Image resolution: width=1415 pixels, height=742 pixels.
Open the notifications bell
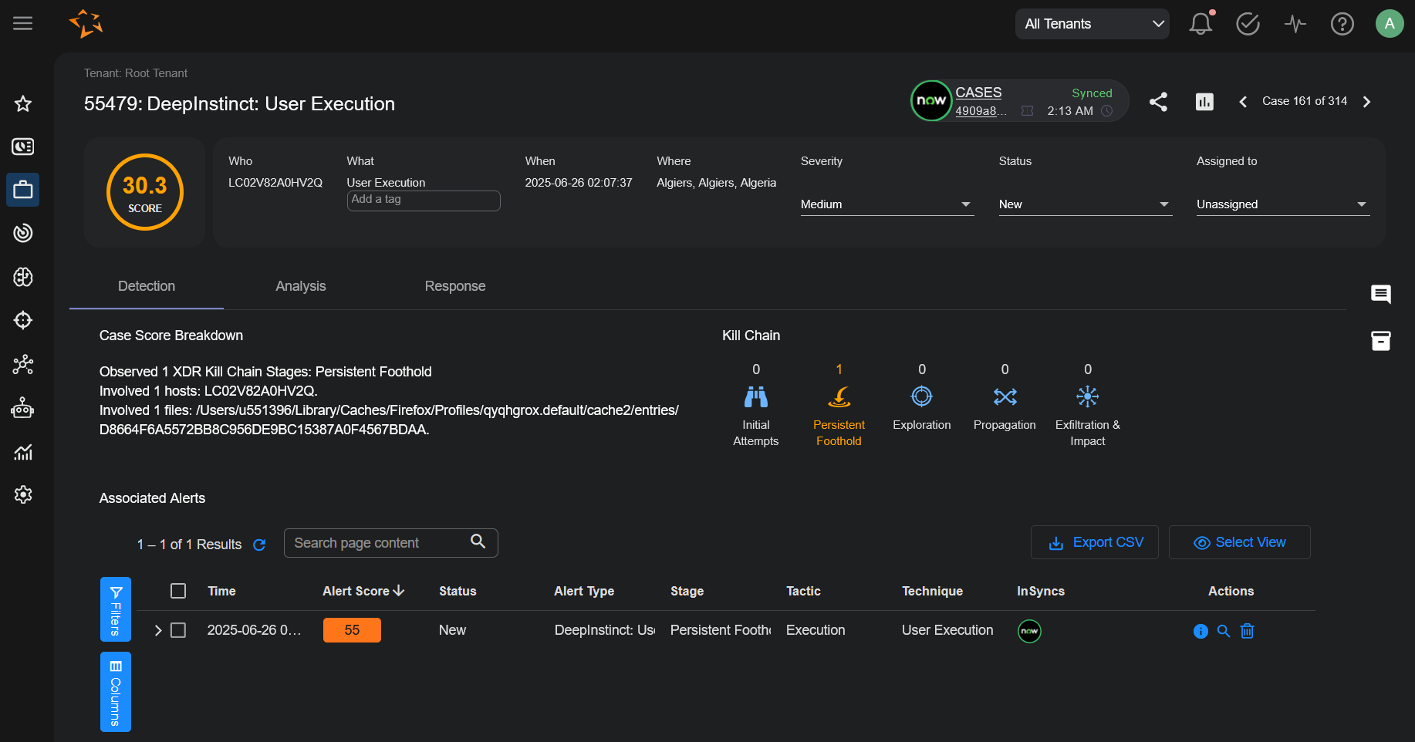[1200, 24]
